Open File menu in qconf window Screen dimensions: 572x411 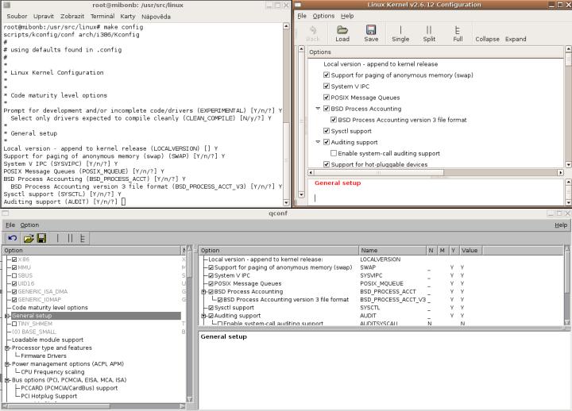click(10, 225)
